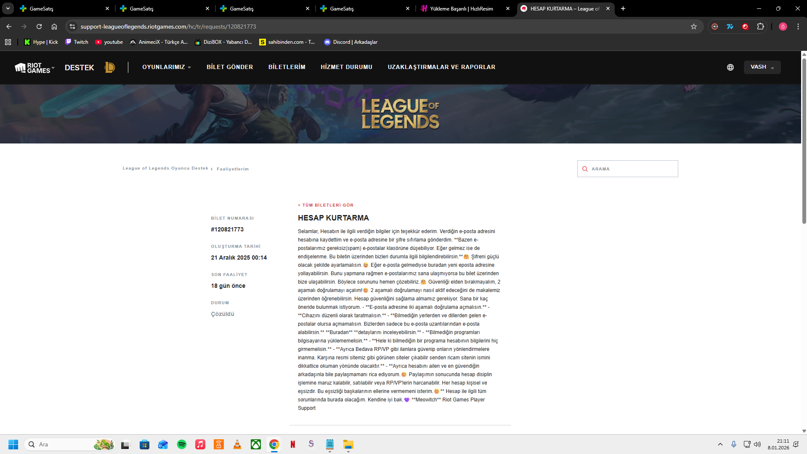Open the AnimeciX bookmark

[x=159, y=42]
